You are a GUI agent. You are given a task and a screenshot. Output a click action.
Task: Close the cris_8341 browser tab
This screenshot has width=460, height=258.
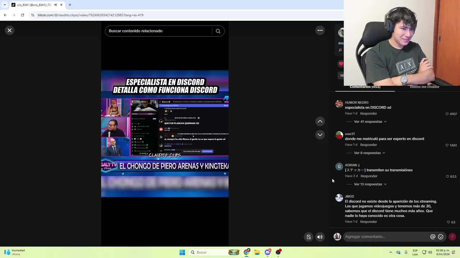[x=61, y=5]
